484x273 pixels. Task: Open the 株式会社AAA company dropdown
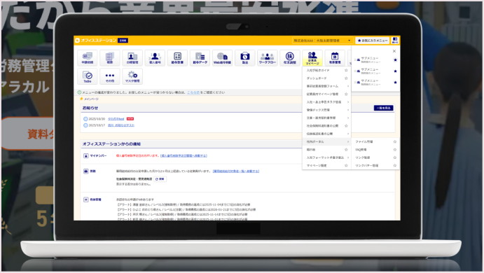coord(322,41)
